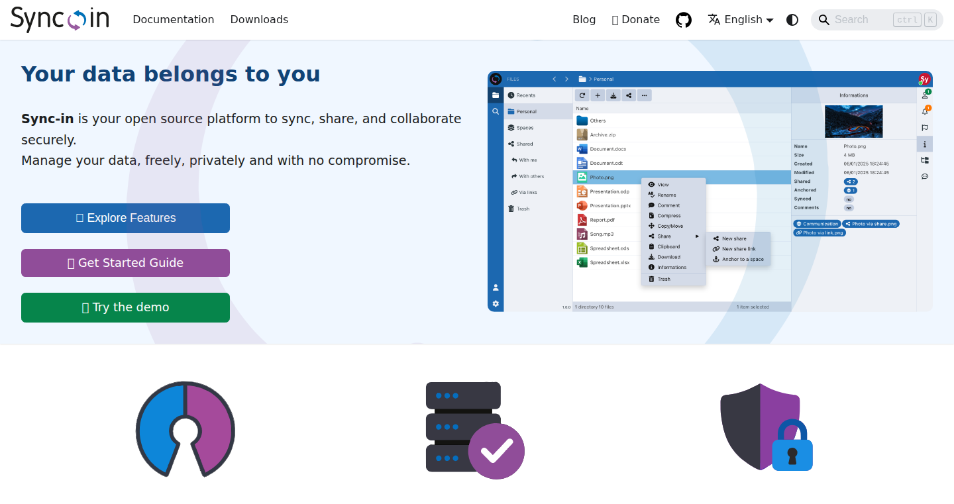Click the bold "Sync-in" text in the intro paragraph
Viewport: 954px width, 504px height.
tap(48, 119)
